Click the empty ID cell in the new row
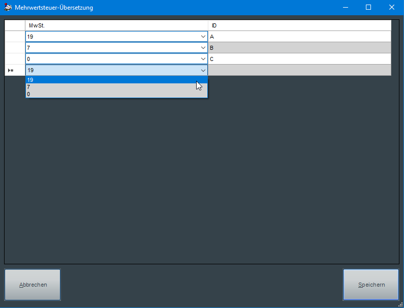The width and height of the screenshot is (404, 308). 299,70
